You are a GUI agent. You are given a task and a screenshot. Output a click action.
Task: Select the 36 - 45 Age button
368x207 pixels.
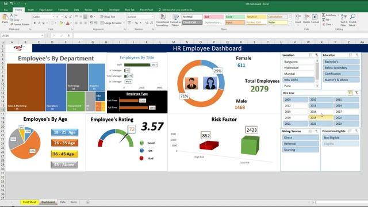pyautogui.click(x=64, y=154)
